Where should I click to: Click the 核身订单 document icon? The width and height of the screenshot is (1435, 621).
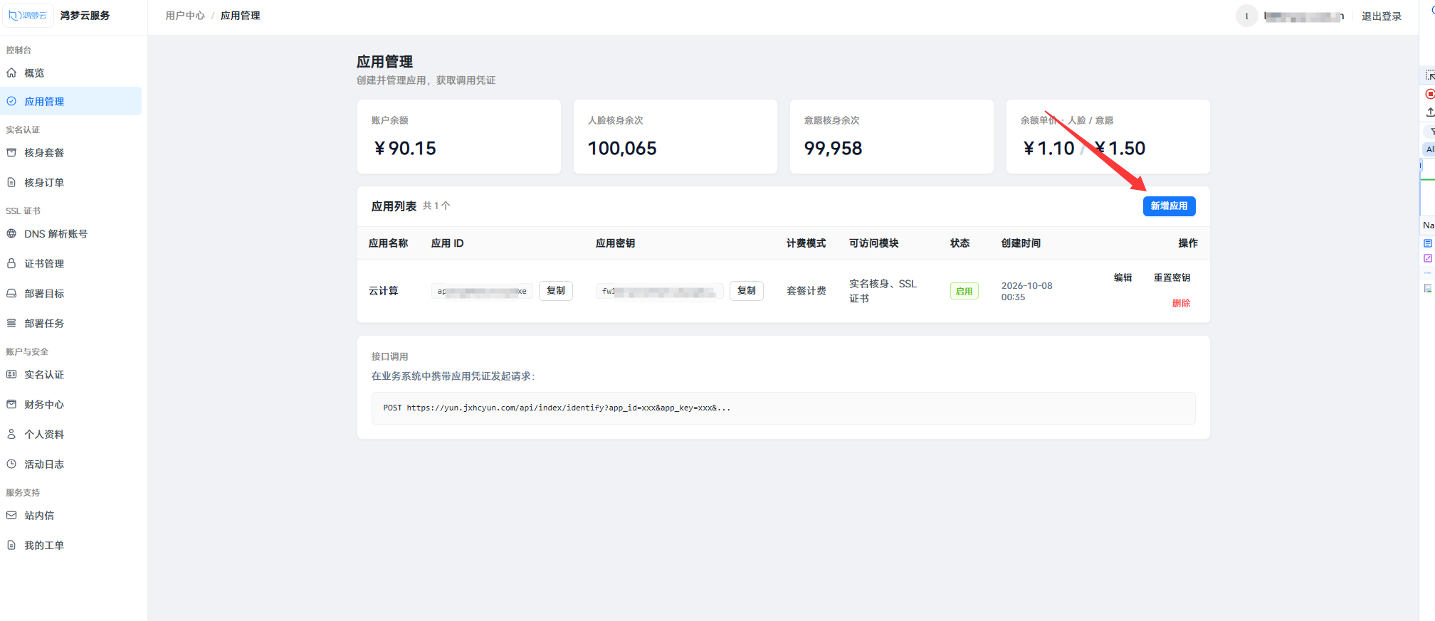click(11, 182)
